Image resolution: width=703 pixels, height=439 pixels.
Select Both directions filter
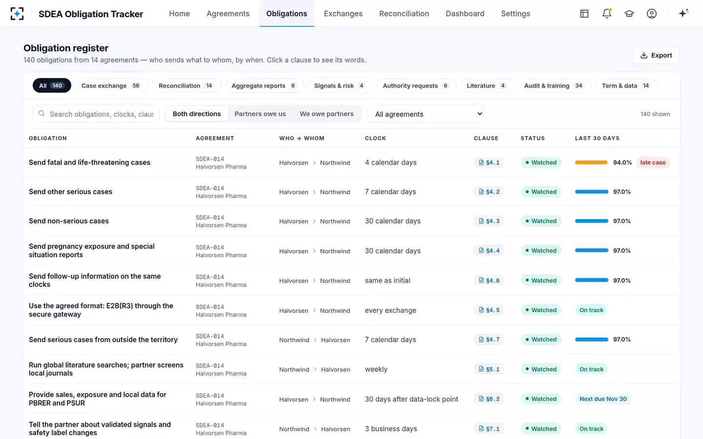pyautogui.click(x=197, y=114)
